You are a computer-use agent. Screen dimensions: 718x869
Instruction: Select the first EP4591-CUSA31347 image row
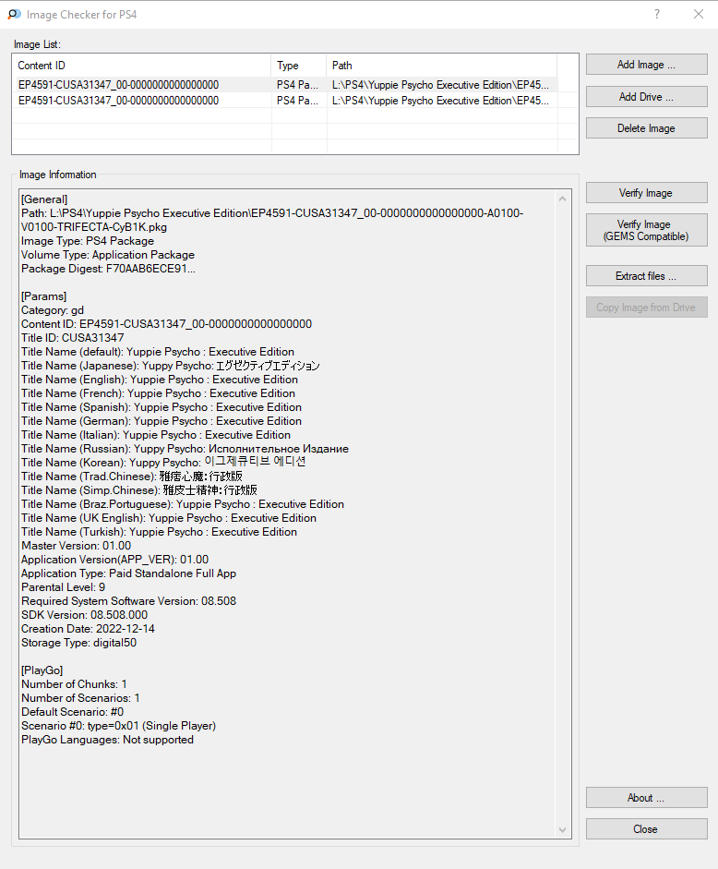284,85
